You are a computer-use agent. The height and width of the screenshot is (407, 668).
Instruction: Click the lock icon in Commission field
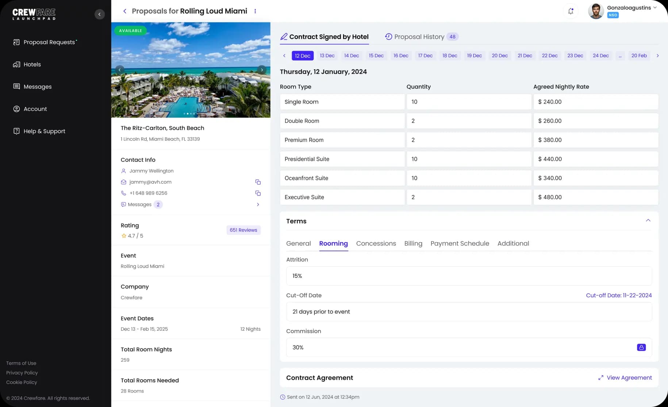[x=641, y=348]
